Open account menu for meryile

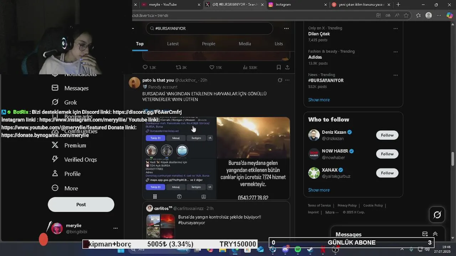click(115, 228)
